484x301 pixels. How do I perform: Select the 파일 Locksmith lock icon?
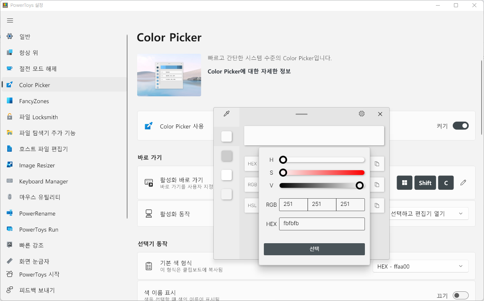click(10, 117)
